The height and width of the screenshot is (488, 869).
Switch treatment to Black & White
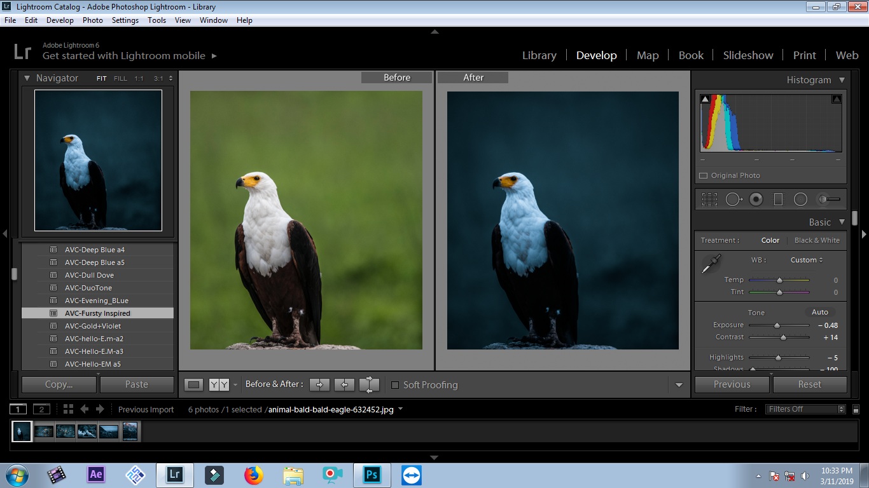[x=817, y=240]
